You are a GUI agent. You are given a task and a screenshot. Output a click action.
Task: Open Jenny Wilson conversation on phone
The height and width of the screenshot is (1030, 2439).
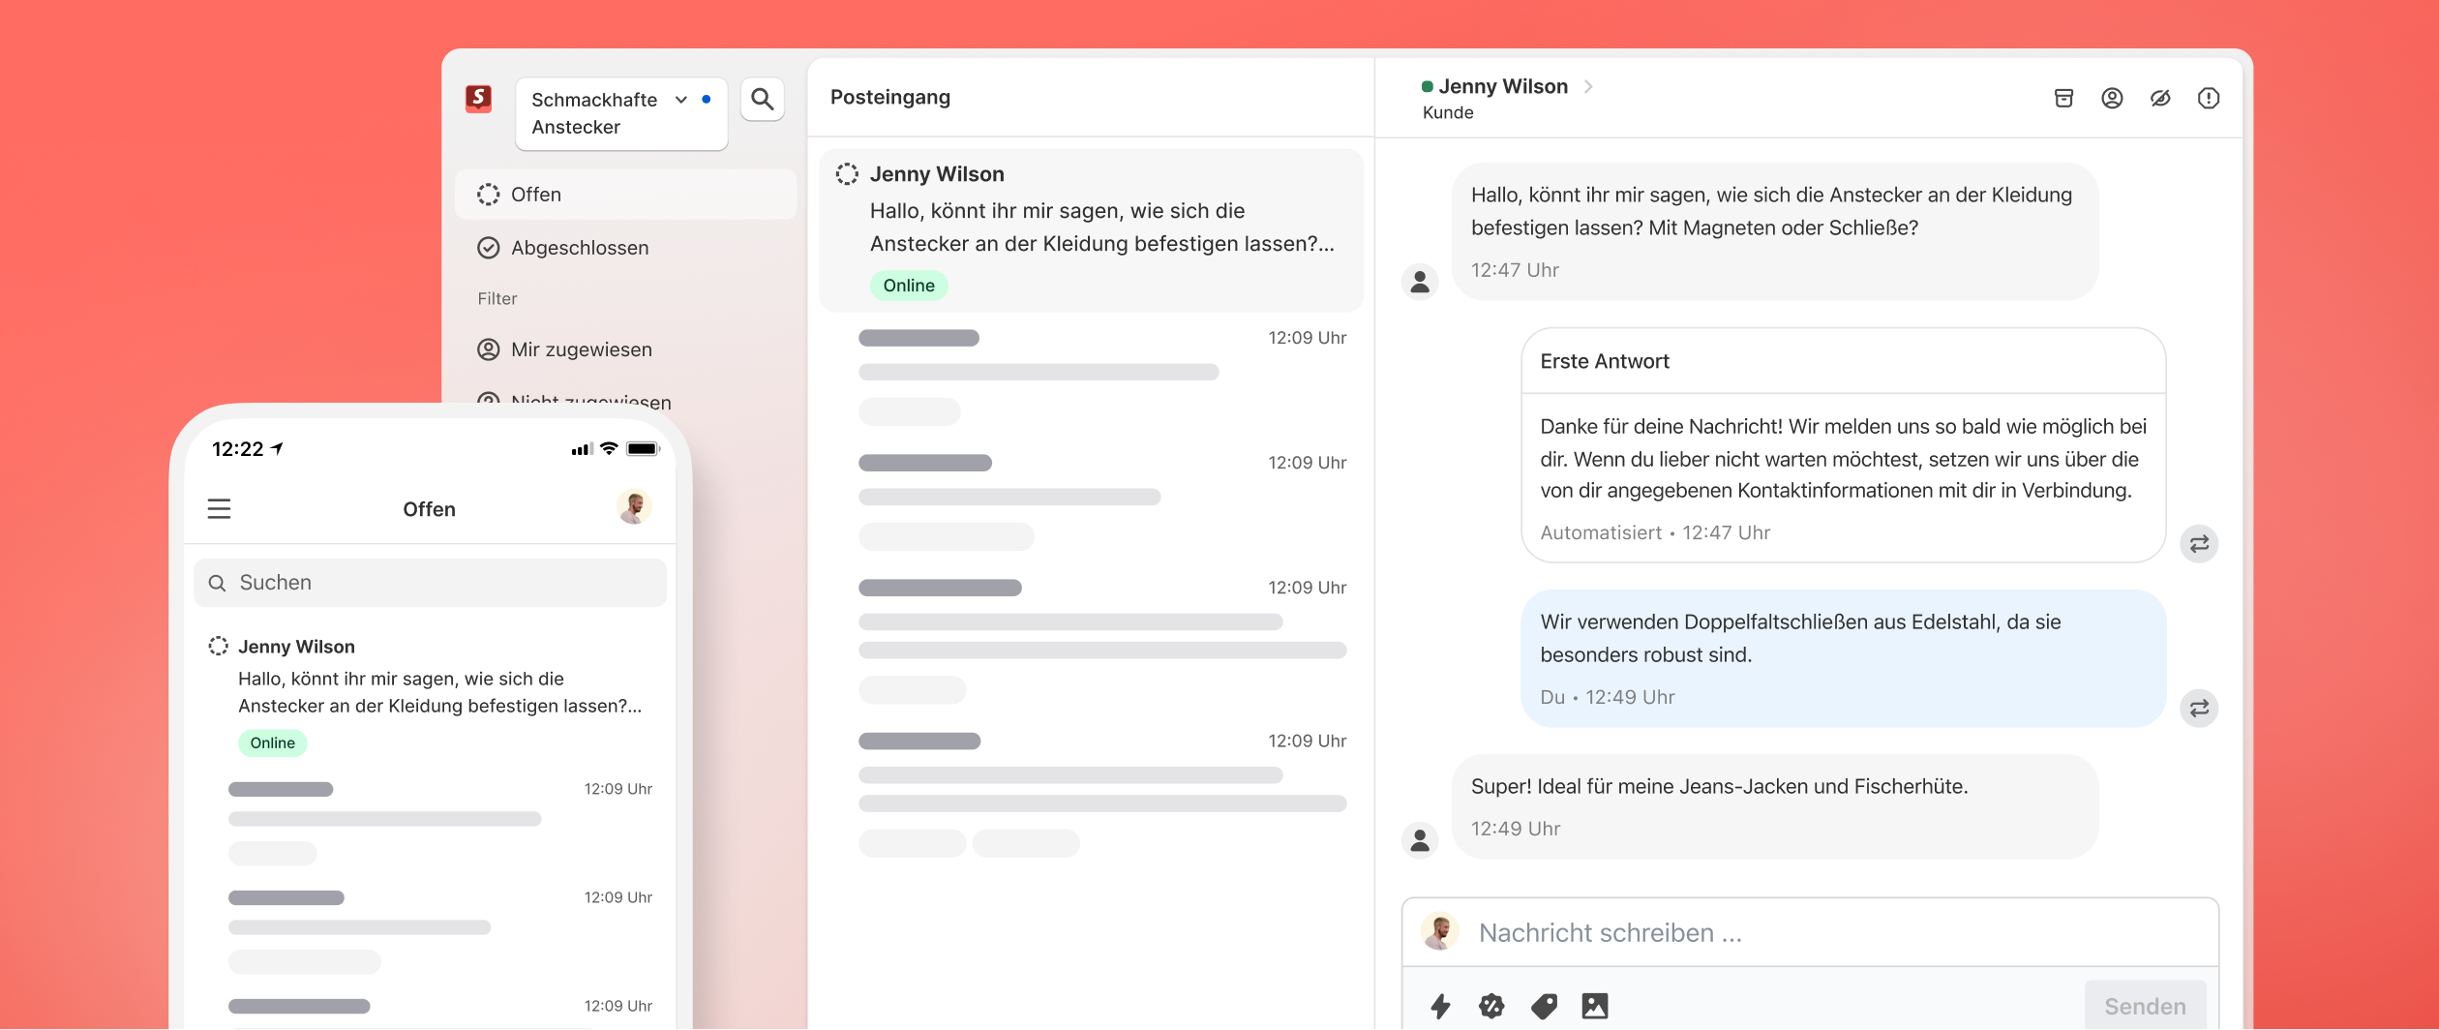click(431, 693)
